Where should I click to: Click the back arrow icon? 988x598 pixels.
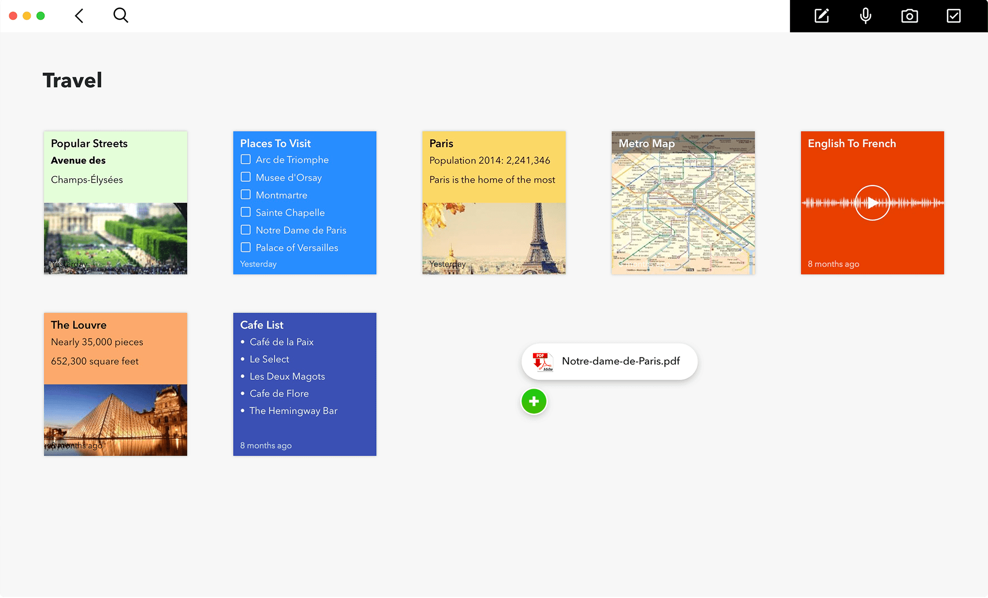click(x=79, y=16)
